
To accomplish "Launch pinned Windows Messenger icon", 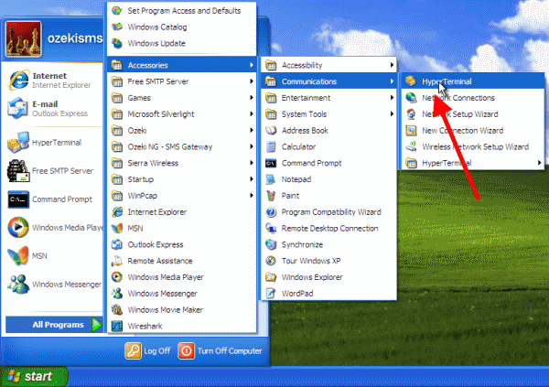I will point(18,284).
